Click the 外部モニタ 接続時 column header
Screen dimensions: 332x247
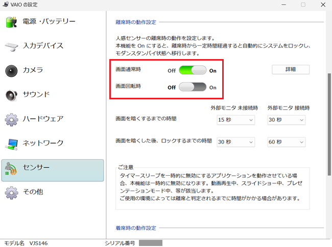(x=289, y=108)
